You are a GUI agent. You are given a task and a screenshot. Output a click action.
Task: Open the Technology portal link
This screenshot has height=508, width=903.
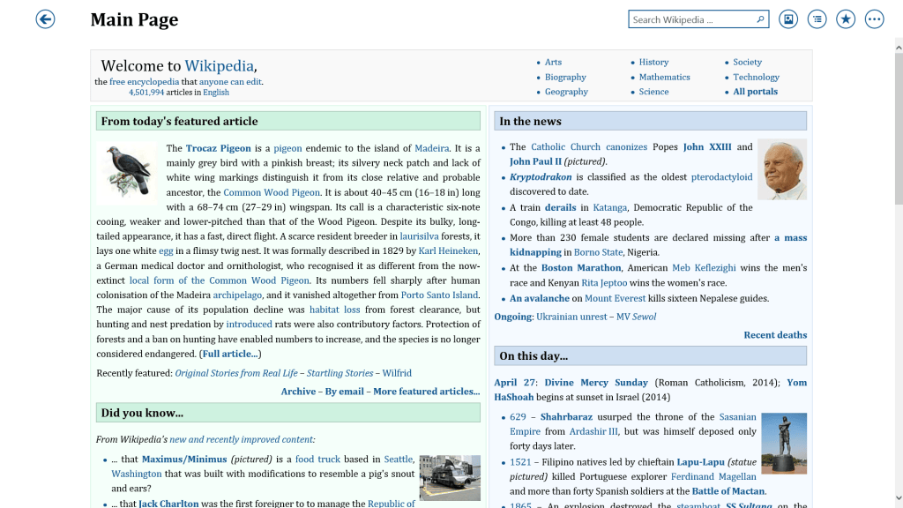pyautogui.click(x=756, y=77)
